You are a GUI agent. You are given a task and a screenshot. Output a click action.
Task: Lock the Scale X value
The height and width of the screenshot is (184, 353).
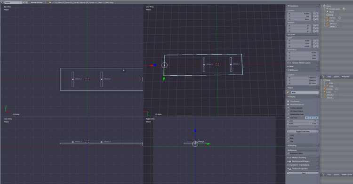(x=316, y=41)
